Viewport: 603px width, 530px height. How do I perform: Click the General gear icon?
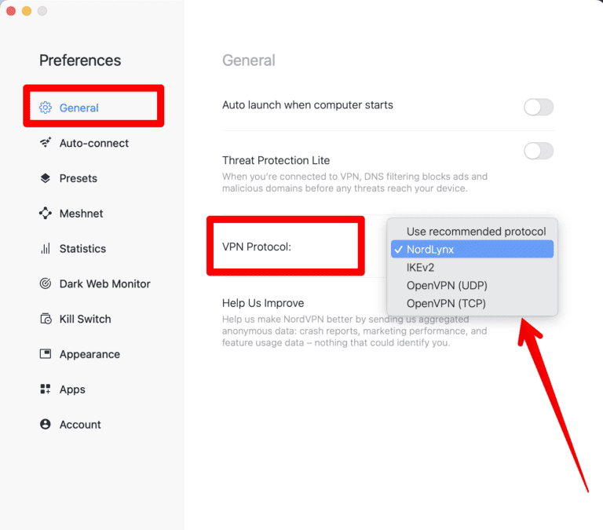pyautogui.click(x=46, y=108)
